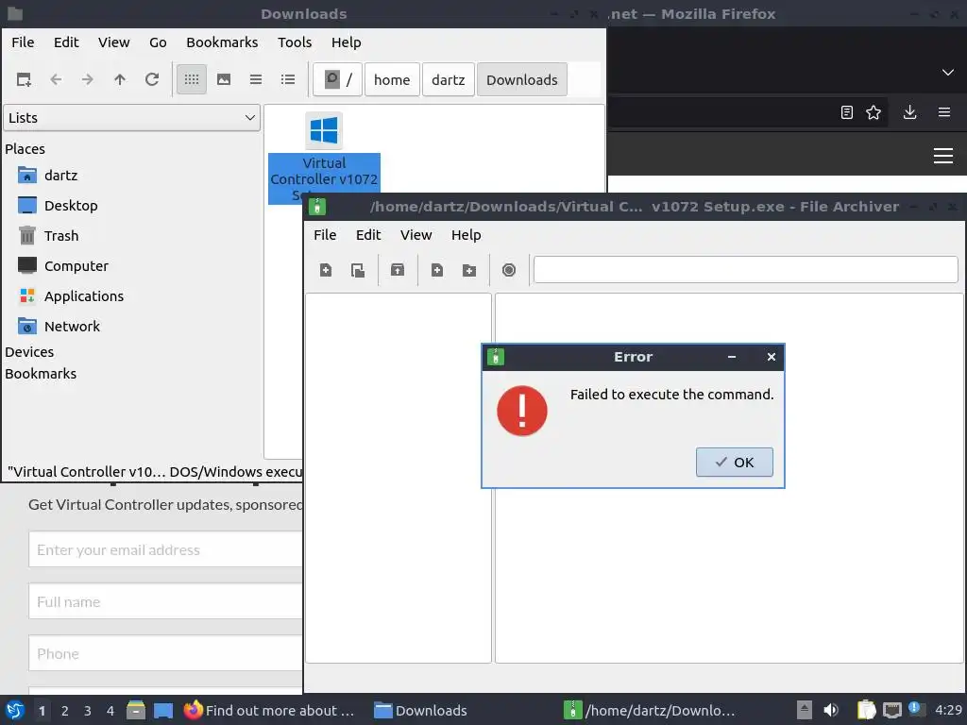Select Network in Places sidebar
Image resolution: width=967 pixels, height=725 pixels.
72,326
